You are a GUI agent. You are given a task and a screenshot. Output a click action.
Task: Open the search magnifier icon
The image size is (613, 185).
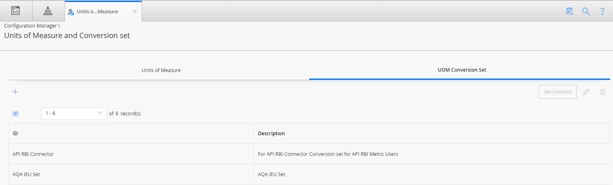click(x=586, y=11)
